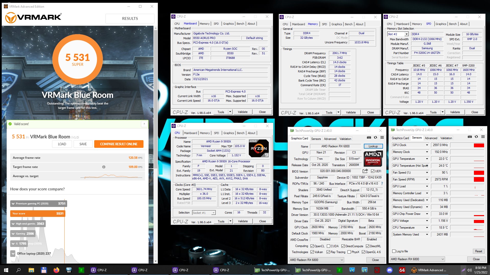Enable the Log to file checkbox
This screenshot has width=490, height=275.
(394, 251)
